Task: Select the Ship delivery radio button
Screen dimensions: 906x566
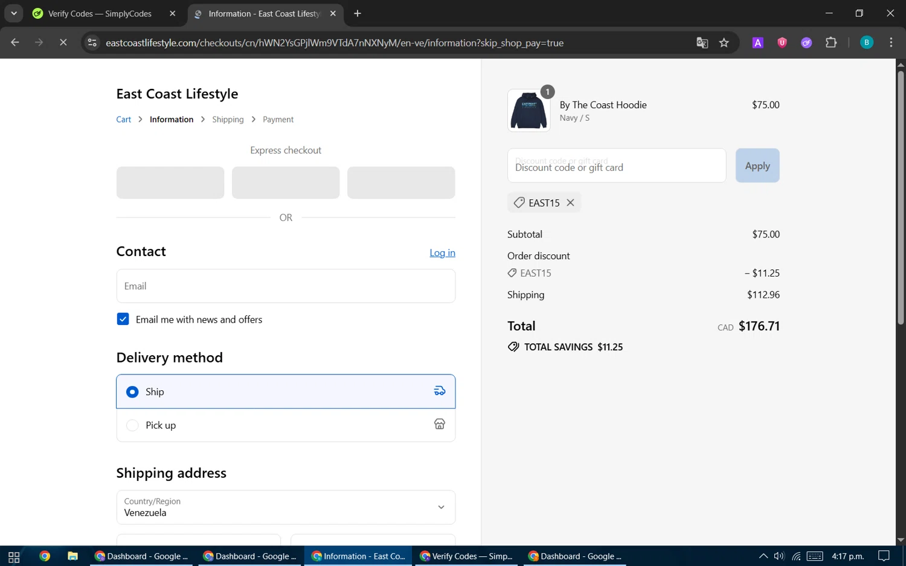Action: click(x=132, y=392)
